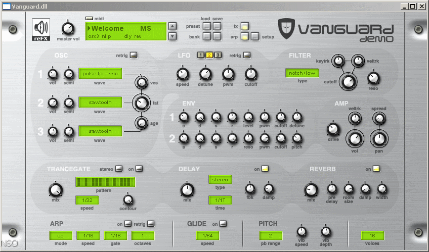Click the OSC age knob

coord(142,123)
